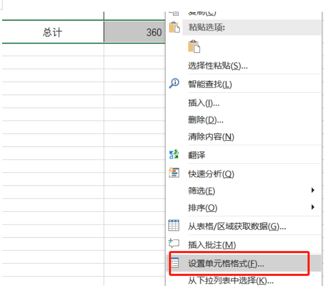Open 设置单元格格式(F)... dialog entry
This screenshot has height=286, width=324.
243,264
